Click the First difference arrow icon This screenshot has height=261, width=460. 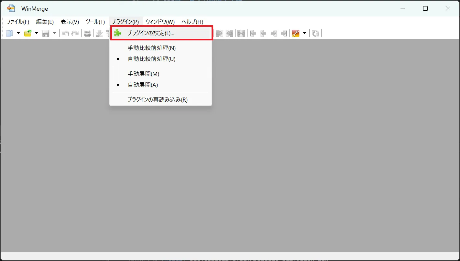point(253,33)
